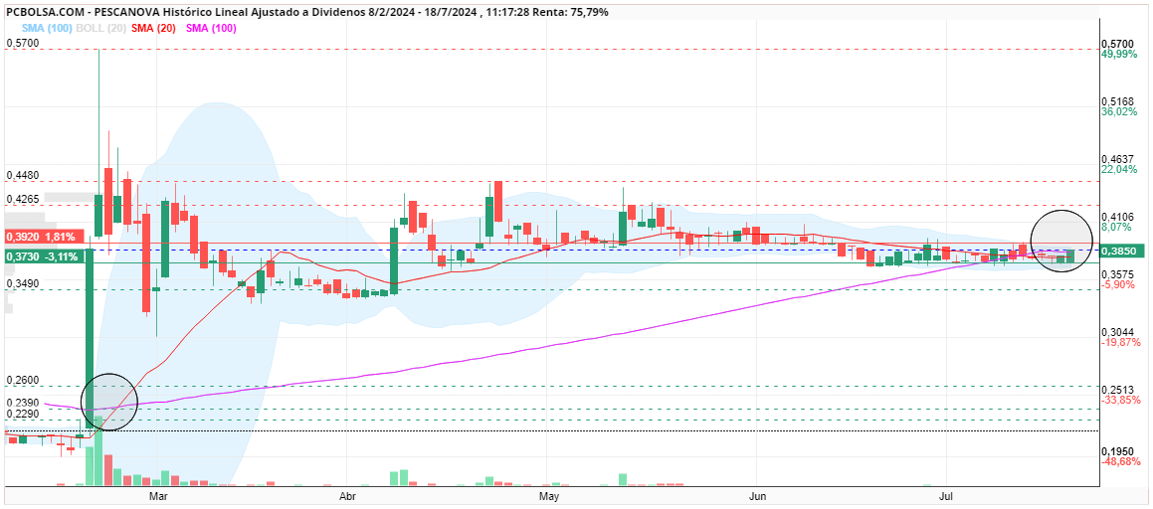The image size is (1153, 509).
Task: Click the light-blue SMA (100) legend entry
Action: [47, 27]
